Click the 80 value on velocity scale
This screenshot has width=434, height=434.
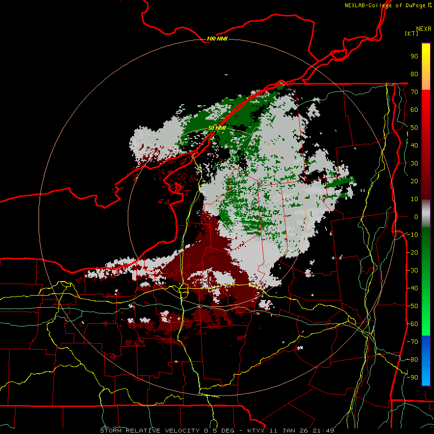click(414, 74)
